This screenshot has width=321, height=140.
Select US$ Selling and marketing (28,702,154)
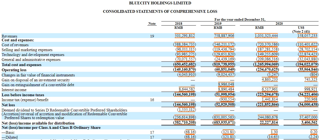(308, 50)
